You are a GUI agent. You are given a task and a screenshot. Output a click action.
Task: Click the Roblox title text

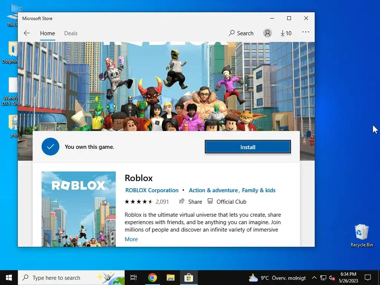click(x=139, y=178)
